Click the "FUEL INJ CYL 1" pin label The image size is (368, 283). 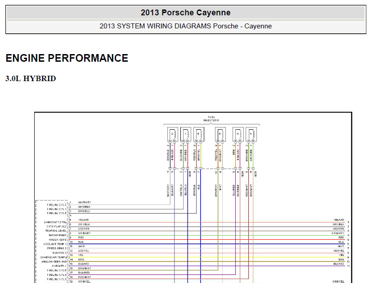(57, 209)
